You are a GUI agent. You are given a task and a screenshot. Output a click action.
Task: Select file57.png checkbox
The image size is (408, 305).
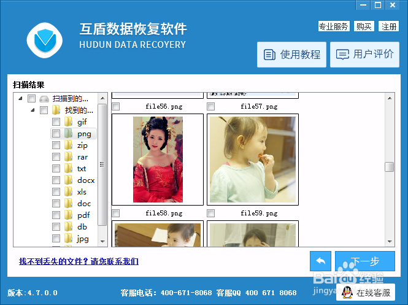click(x=211, y=106)
